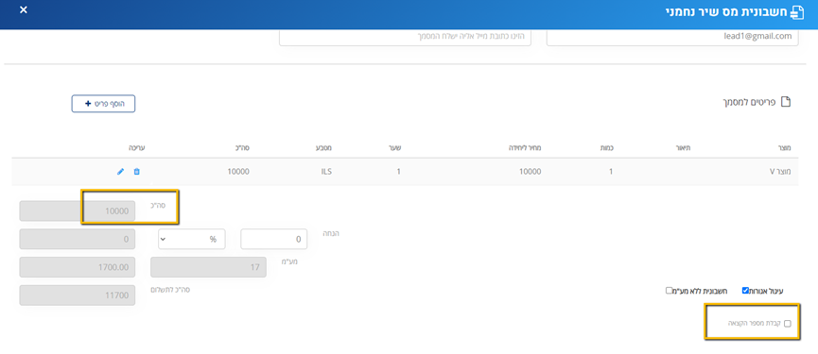Viewport: 818px width, 354px height.
Task: Click the שער column header
Action: pos(395,148)
